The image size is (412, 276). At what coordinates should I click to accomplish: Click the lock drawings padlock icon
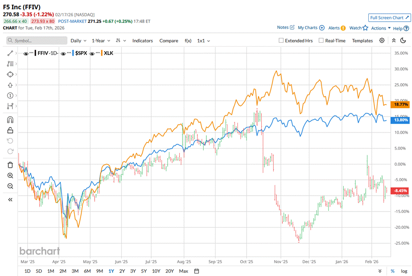10,130
